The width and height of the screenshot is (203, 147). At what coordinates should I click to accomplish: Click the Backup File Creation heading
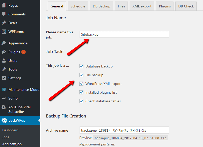click(x=66, y=116)
